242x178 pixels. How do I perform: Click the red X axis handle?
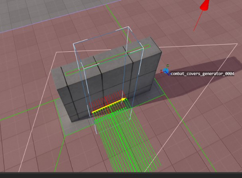pos(161,71)
